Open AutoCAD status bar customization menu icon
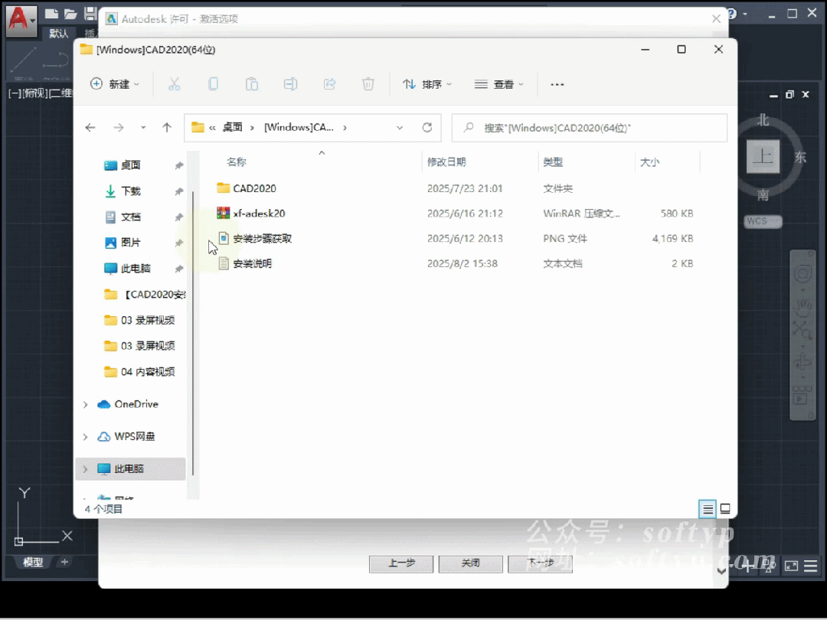 click(x=811, y=566)
